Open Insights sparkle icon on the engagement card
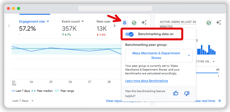This screenshot has height=112, width=230. 144,23
